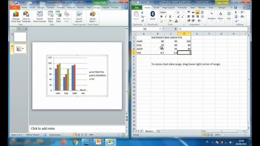Click the Fill Color paint bucket
The width and height of the screenshot is (260, 146).
click(170, 21)
